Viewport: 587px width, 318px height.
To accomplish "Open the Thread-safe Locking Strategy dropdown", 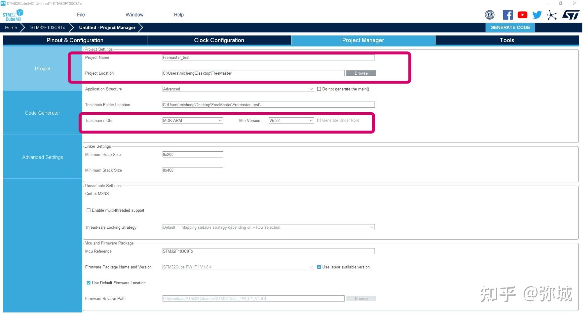I will pyautogui.click(x=268, y=227).
